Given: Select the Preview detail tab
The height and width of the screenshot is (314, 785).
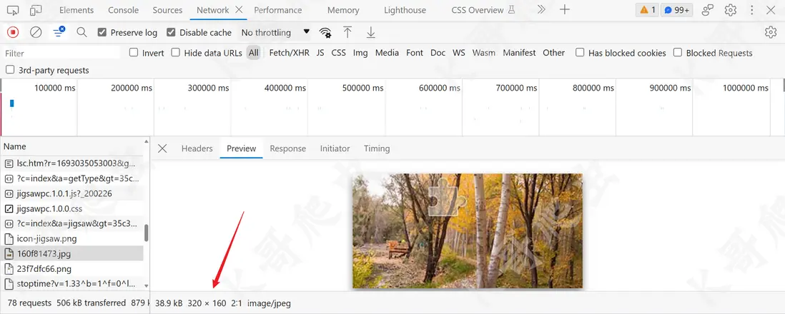Looking at the screenshot, I should point(242,148).
